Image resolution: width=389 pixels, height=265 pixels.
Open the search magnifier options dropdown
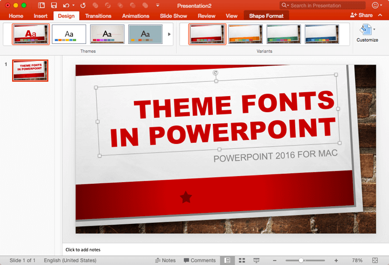[x=285, y=5]
